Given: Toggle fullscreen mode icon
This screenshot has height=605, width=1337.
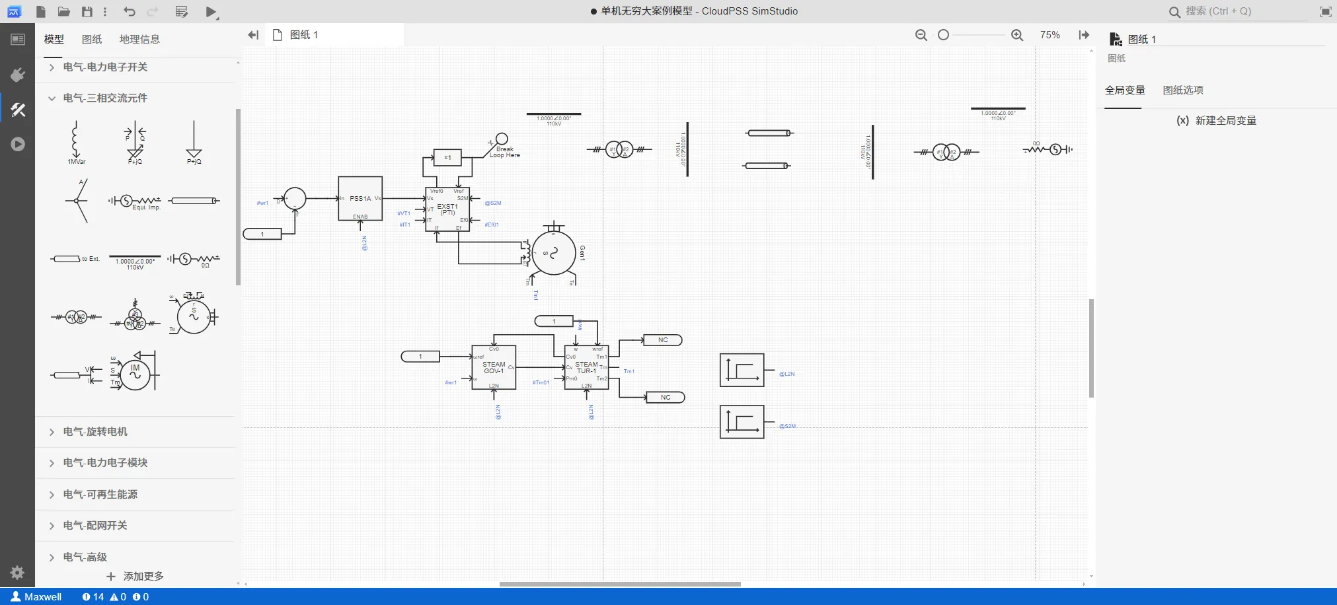Looking at the screenshot, I should [1325, 11].
